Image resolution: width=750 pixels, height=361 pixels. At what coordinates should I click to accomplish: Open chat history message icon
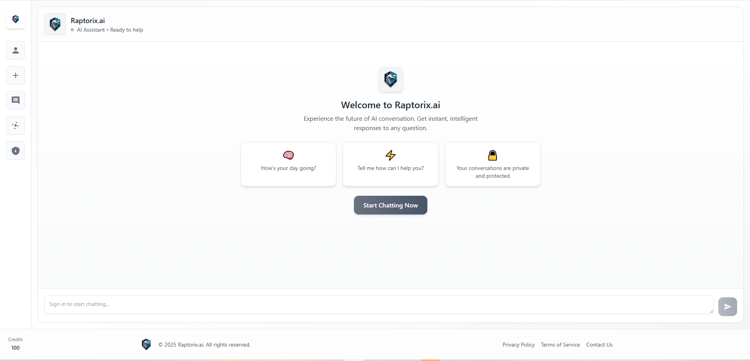tap(16, 100)
